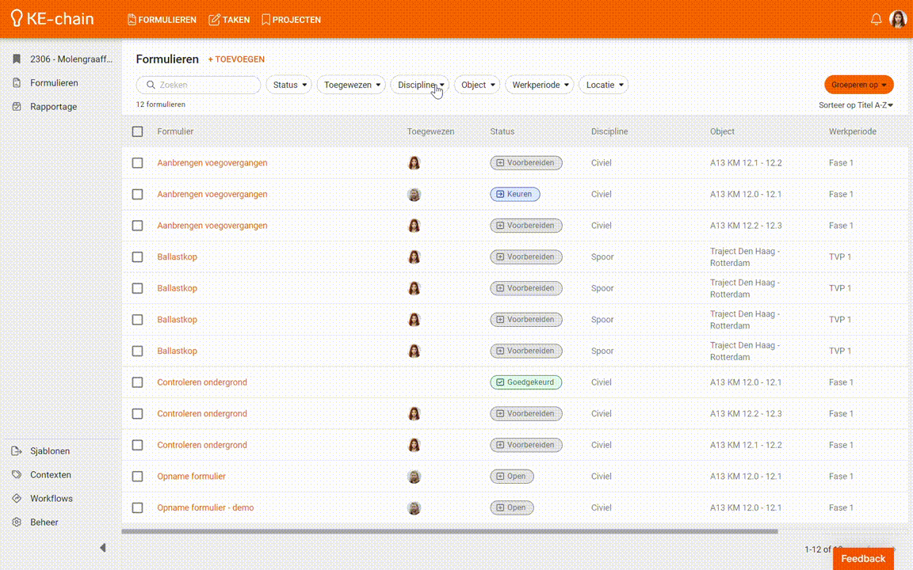Open the Status filter dropdown
This screenshot has height=570, width=913.
289,85
